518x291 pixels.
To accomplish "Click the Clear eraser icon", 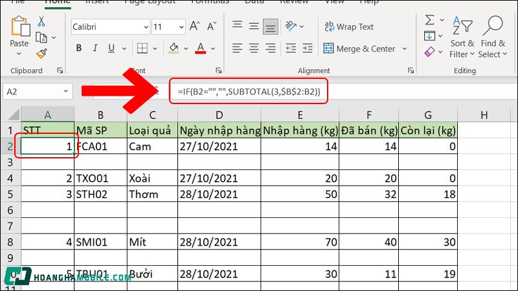I will (429, 52).
